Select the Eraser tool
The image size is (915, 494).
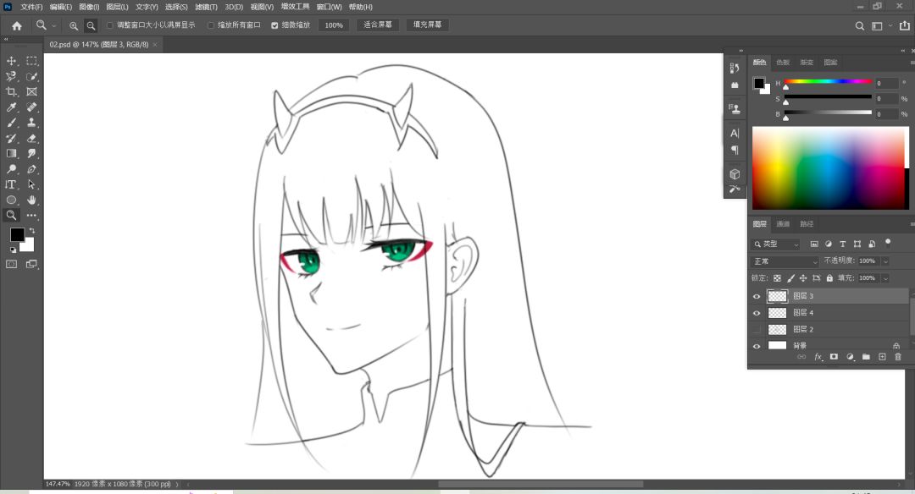(31, 138)
